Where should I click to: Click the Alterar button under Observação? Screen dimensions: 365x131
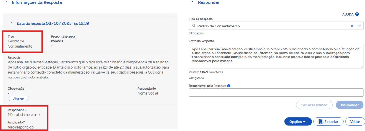click(x=19, y=99)
